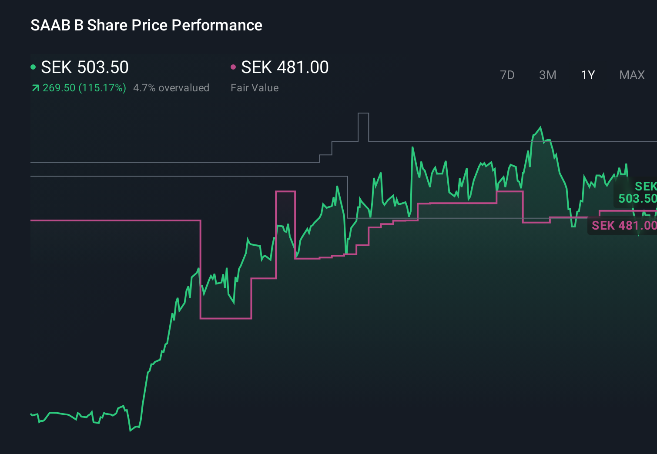The height and width of the screenshot is (454, 657).
Task: Click the 4.7% overvalued indicator
Action: click(171, 88)
